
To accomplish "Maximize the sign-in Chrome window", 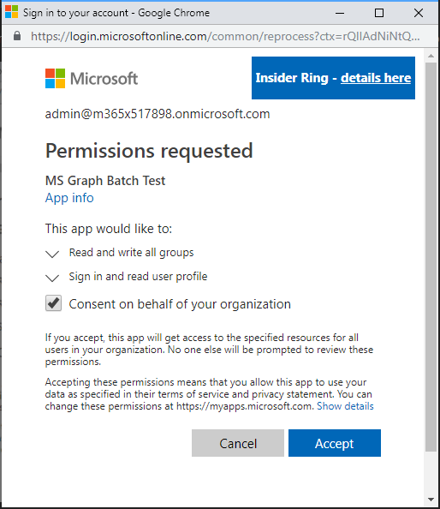I will (x=379, y=13).
